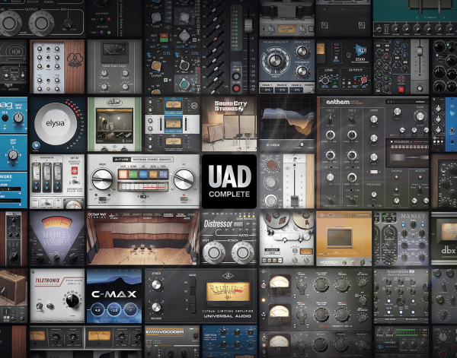Click the Teletronix large black gain knob

click(x=72, y=300)
